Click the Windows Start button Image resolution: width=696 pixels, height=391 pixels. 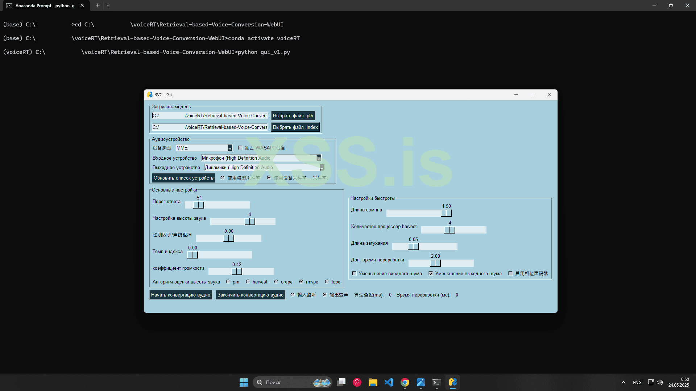[x=244, y=382]
